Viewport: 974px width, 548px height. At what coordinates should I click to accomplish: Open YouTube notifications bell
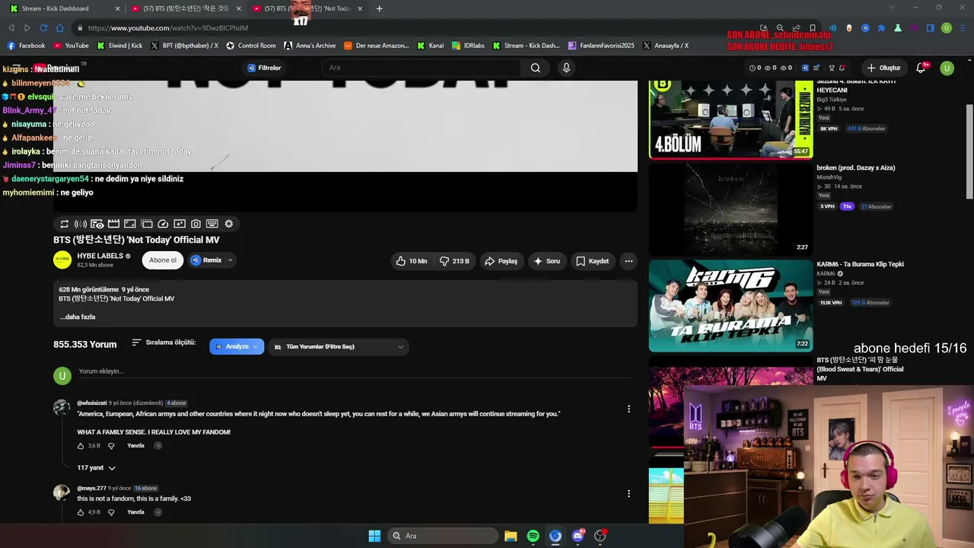921,68
